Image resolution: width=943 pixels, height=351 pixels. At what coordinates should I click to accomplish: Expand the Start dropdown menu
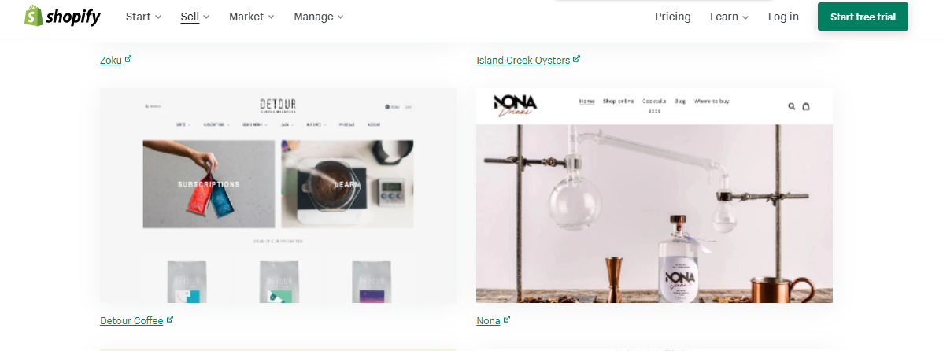(144, 17)
